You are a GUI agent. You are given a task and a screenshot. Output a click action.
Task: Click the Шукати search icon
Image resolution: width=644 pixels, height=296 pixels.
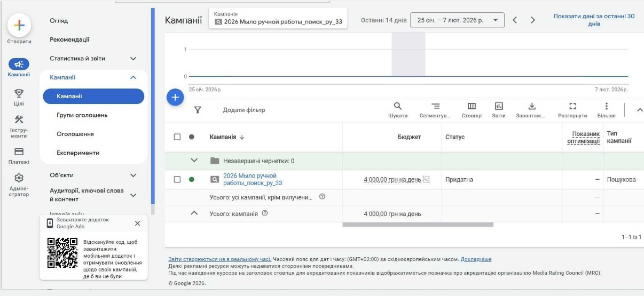398,106
